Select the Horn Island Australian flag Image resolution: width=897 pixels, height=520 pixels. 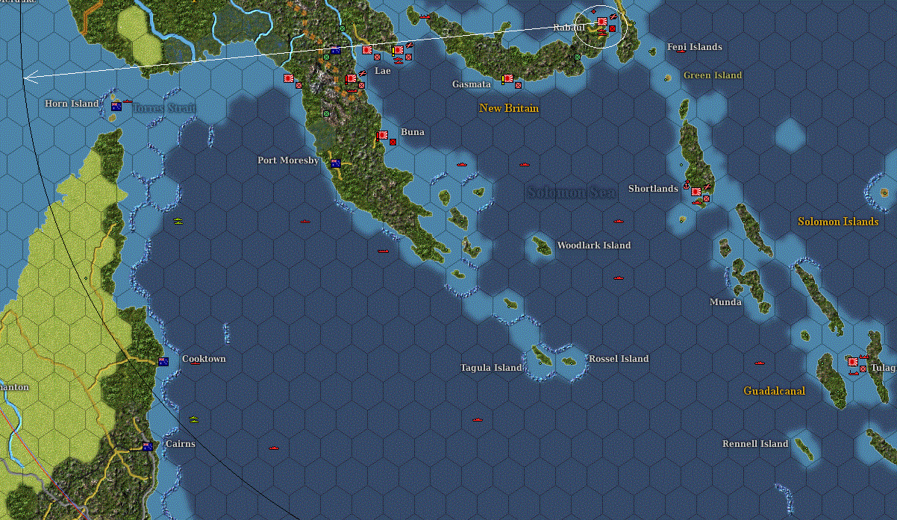point(116,107)
